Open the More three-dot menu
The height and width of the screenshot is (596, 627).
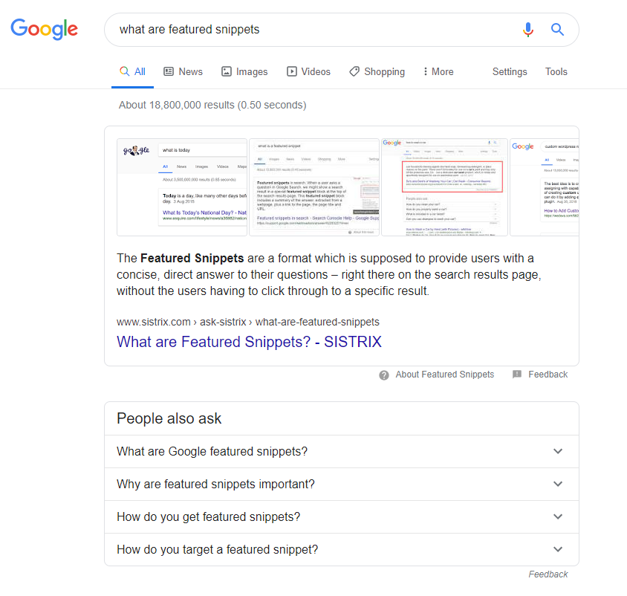[x=438, y=71]
